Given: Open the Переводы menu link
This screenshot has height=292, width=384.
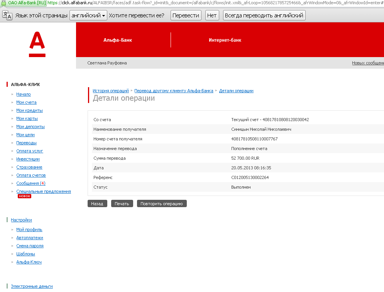Looking at the screenshot, I should (26, 143).
